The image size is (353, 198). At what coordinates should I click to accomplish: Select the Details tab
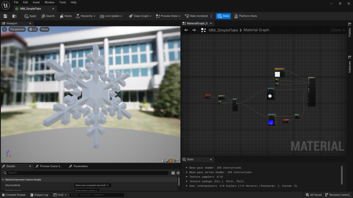11,166
